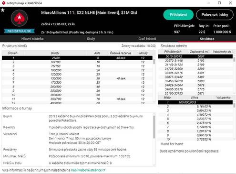Viewport: 236px width, 174px height.
Task: Select blind level 6 row 150/300
Action: 77,78
